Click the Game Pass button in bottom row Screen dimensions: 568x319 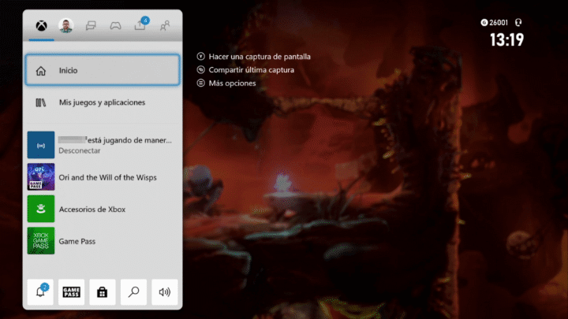click(71, 292)
